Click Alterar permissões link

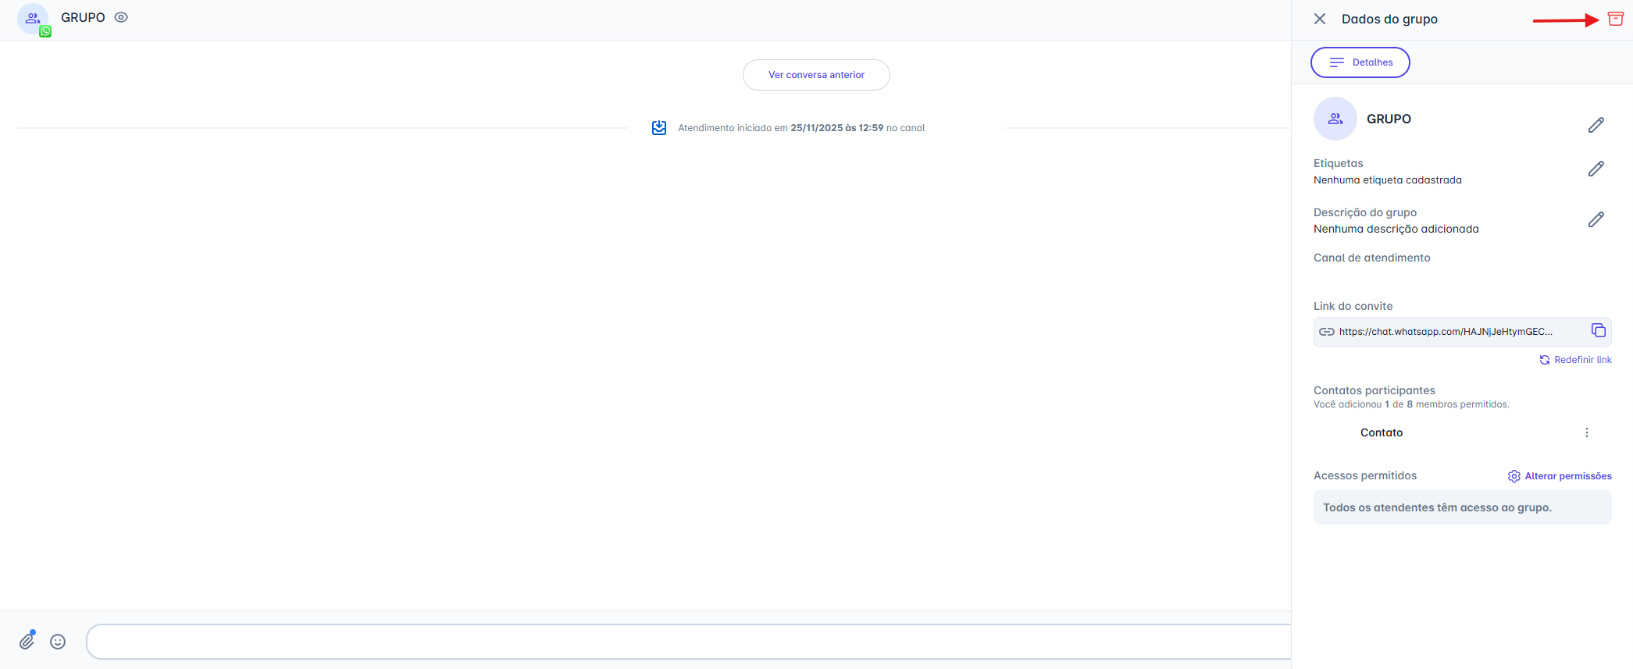1560,476
